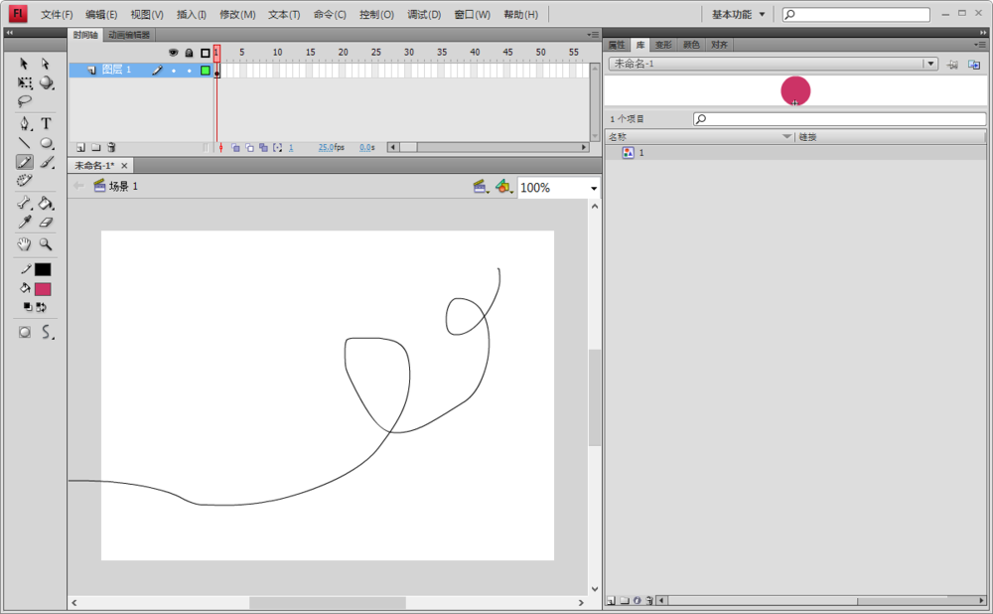The height and width of the screenshot is (614, 993).
Task: Switch to the 属性 panel tab
Action: point(617,45)
